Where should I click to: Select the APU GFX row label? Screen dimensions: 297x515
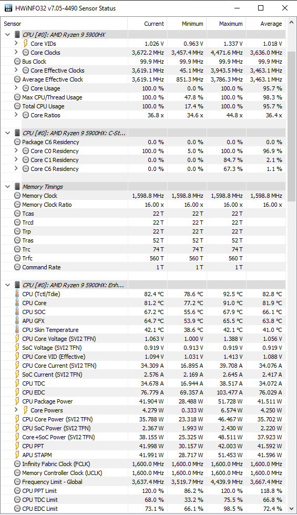tap(33, 321)
